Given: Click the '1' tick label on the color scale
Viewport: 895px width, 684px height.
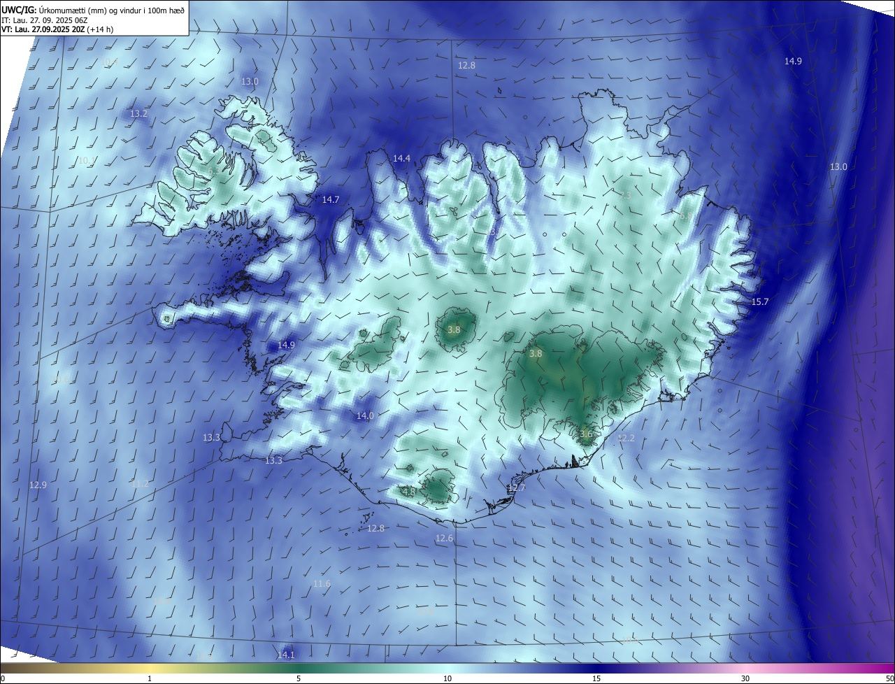Looking at the screenshot, I should coord(150,678).
